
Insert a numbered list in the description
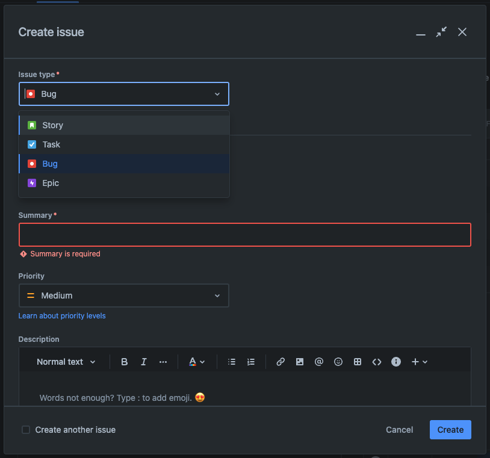251,362
